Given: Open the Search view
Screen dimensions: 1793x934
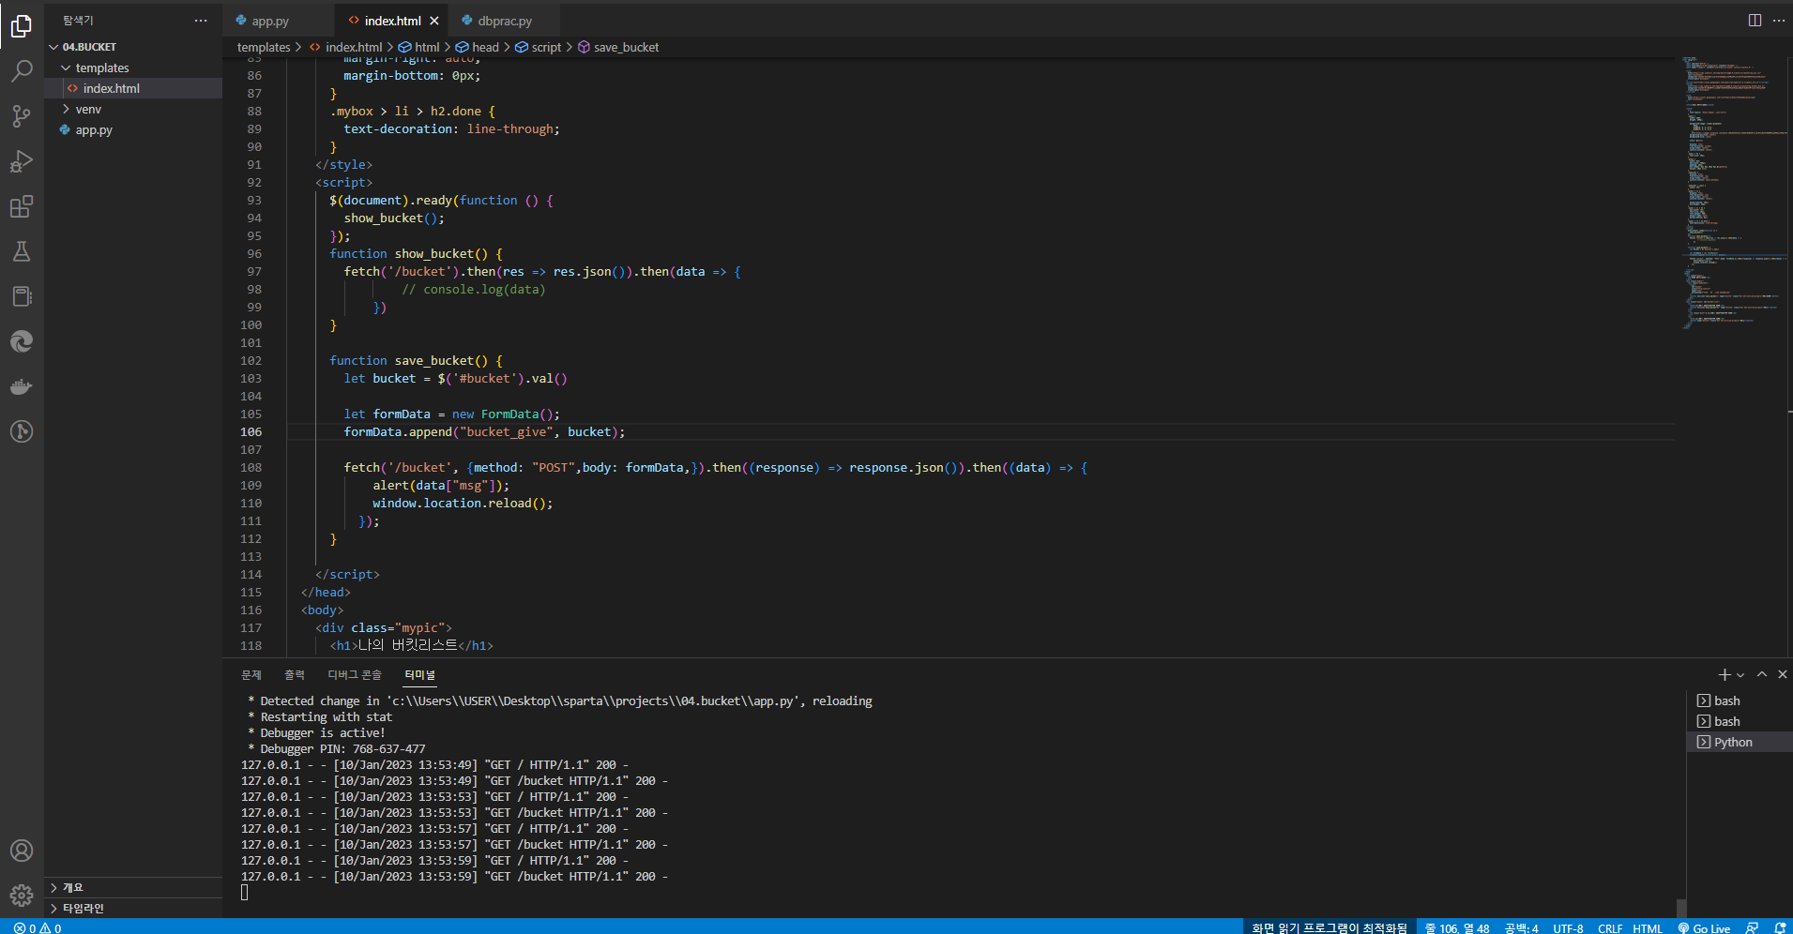Looking at the screenshot, I should pos(22,70).
